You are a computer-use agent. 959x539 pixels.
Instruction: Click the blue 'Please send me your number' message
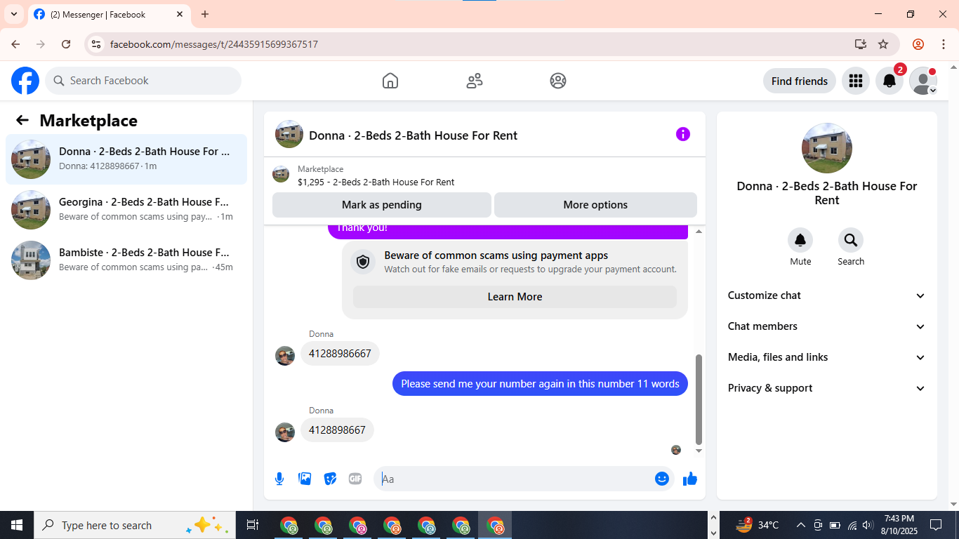click(x=540, y=384)
